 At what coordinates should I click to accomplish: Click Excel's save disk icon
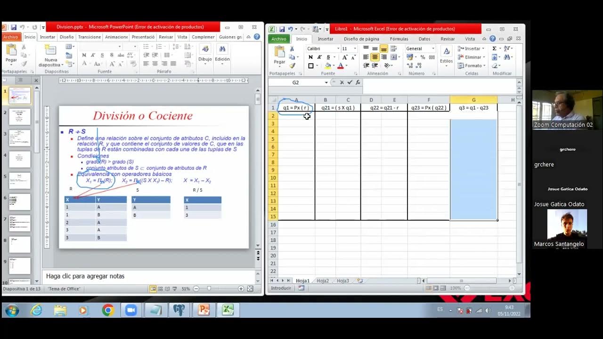tap(282, 29)
